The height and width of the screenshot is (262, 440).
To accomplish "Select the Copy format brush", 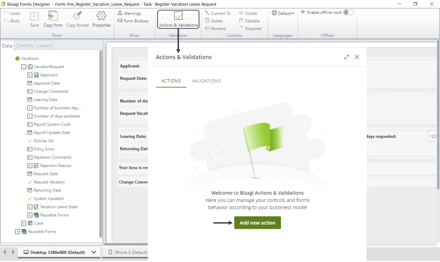I will click(77, 19).
